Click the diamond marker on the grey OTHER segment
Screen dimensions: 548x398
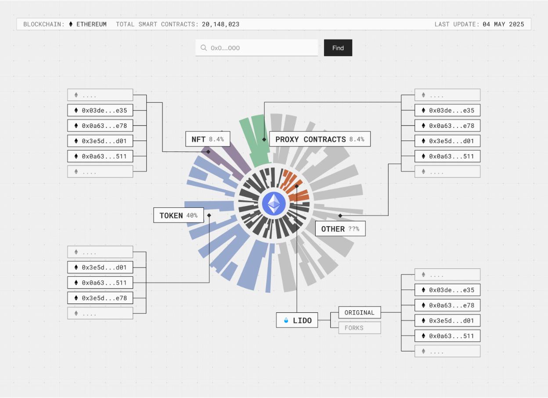click(x=340, y=216)
